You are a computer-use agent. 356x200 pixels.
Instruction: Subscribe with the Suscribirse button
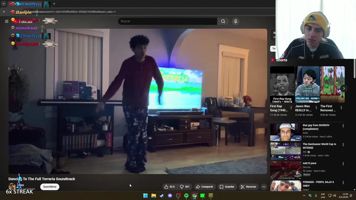[50, 187]
